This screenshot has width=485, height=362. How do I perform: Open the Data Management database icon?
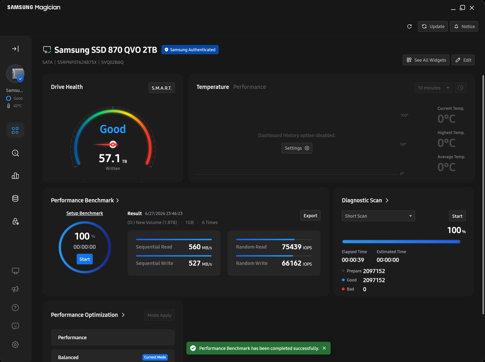(x=15, y=198)
